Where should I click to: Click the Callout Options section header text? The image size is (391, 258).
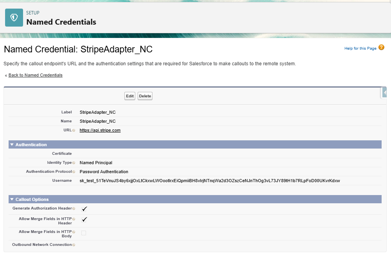[32, 199]
